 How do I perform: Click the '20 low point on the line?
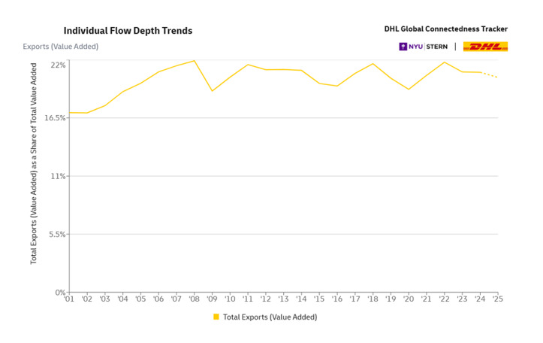click(409, 90)
